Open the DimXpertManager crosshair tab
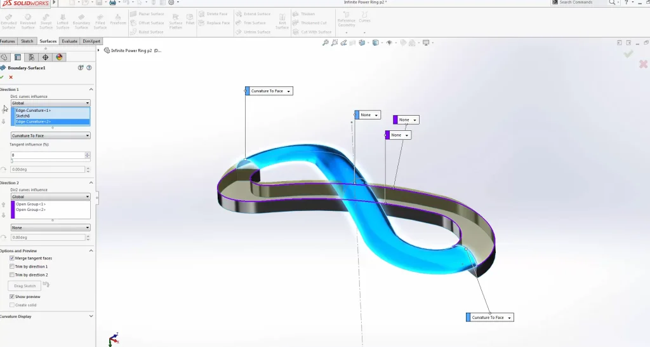Viewport: 650px width, 347px height. pyautogui.click(x=45, y=57)
